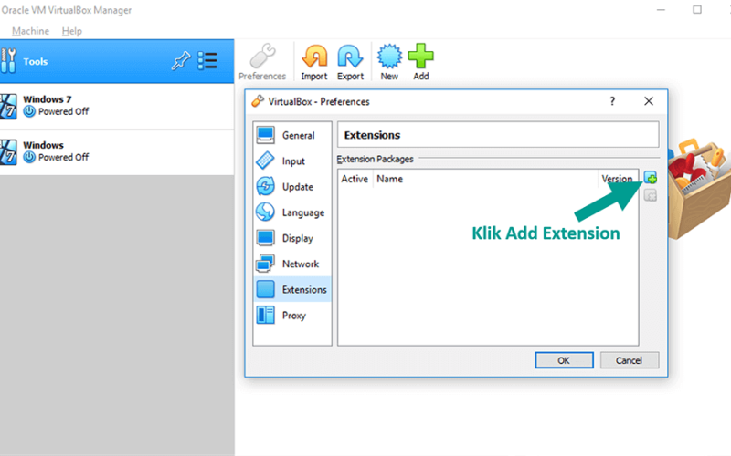The width and height of the screenshot is (731, 456).
Task: Open Language preferences section
Action: tap(292, 212)
